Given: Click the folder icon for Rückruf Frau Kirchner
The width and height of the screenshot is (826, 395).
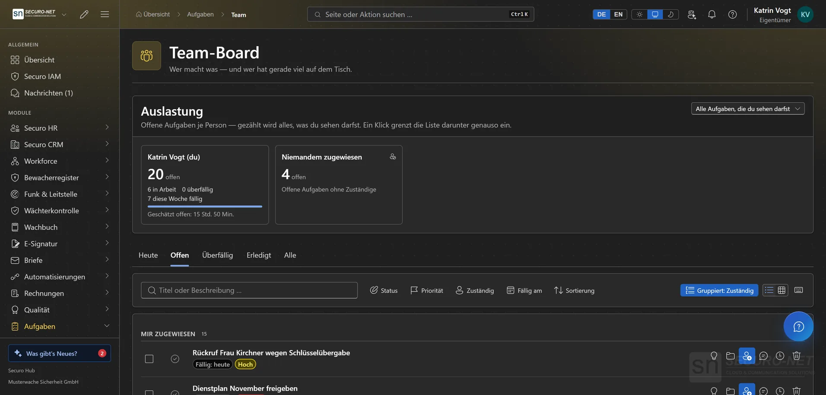Looking at the screenshot, I should tap(731, 356).
